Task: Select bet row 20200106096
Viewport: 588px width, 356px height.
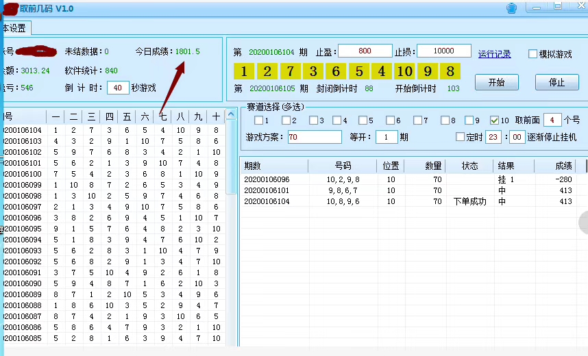Action: tap(408, 179)
